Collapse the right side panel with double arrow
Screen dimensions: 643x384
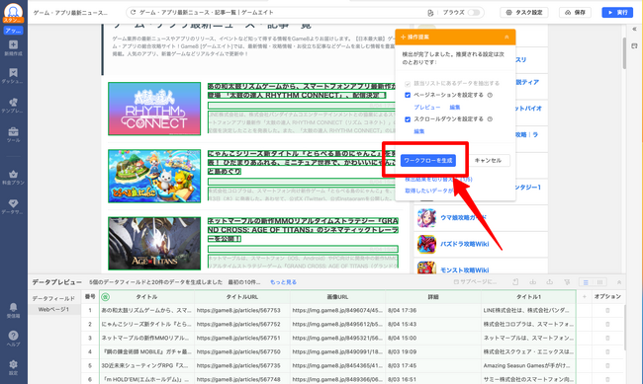tap(634, 29)
